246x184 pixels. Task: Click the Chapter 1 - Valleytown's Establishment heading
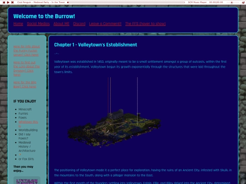click(x=96, y=45)
